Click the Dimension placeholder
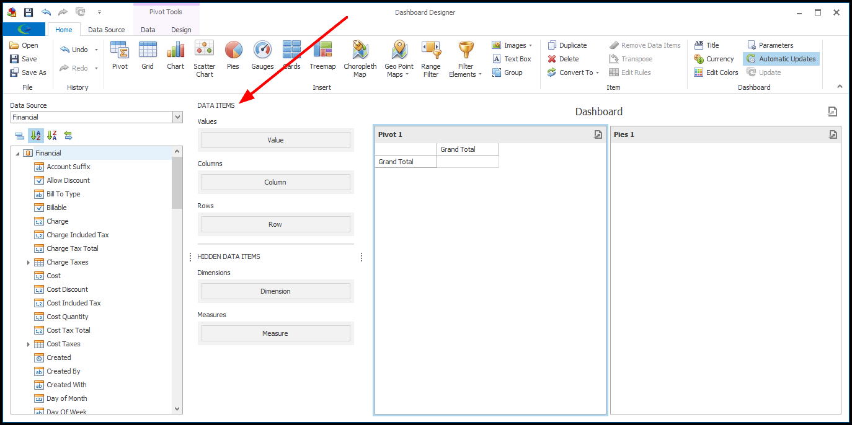This screenshot has height=425, width=852. coord(275,291)
